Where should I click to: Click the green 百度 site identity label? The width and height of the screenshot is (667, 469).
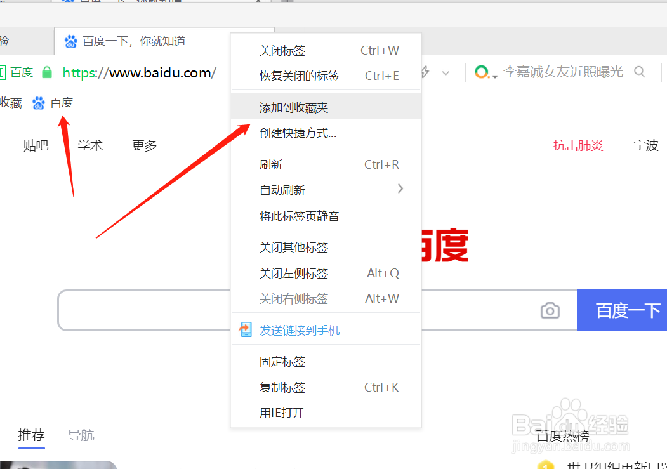point(22,72)
